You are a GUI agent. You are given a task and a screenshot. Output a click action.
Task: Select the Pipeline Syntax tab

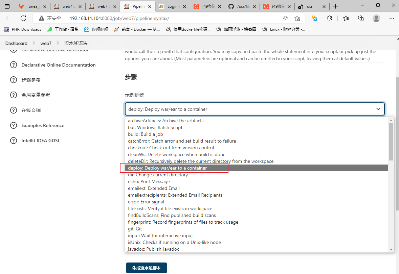(x=137, y=7)
